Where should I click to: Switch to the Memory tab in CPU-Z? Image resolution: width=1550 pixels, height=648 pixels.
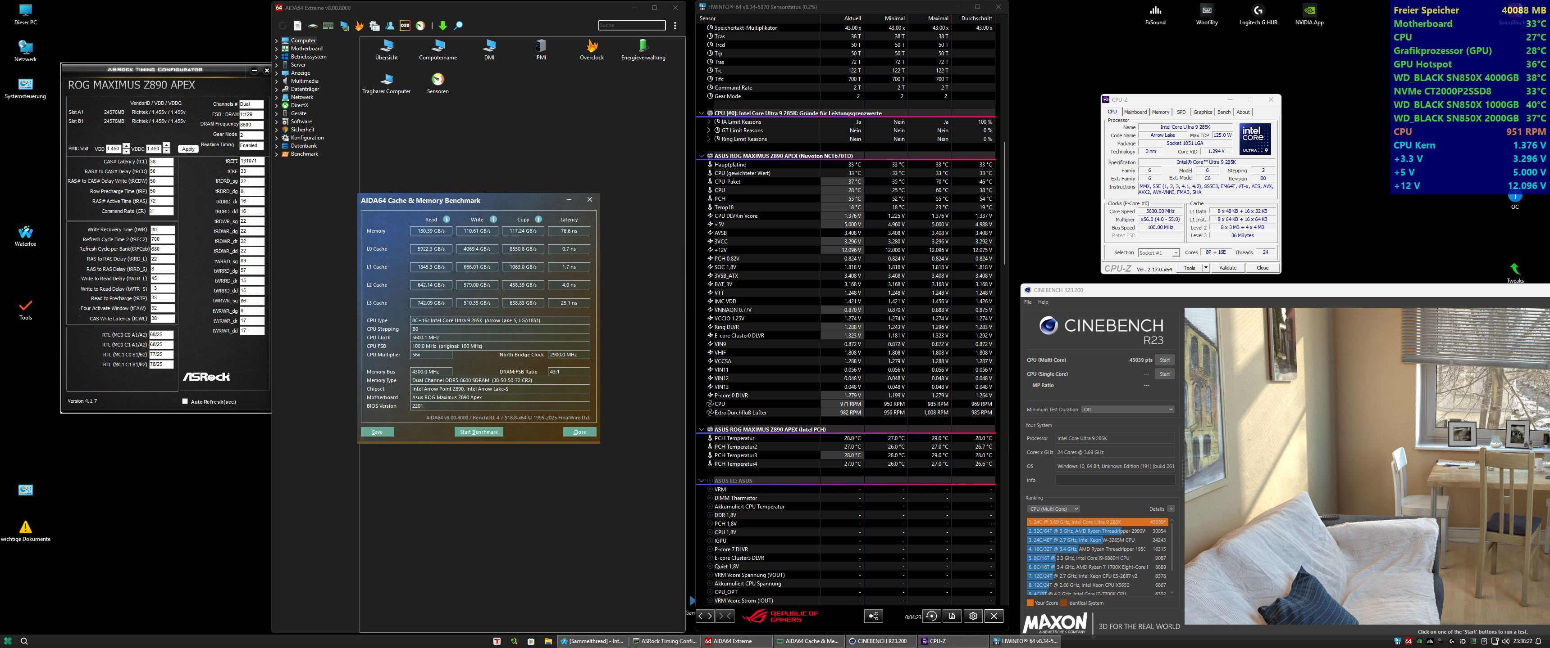pyautogui.click(x=1160, y=112)
